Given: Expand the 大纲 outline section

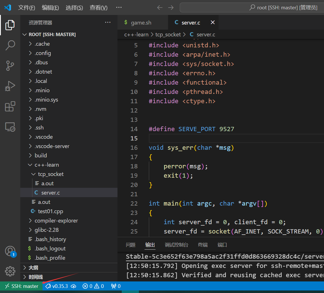Looking at the screenshot, I should tap(69, 268).
